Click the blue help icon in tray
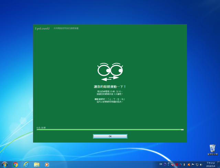Viewport: 220px width, 168px height. 165,165
